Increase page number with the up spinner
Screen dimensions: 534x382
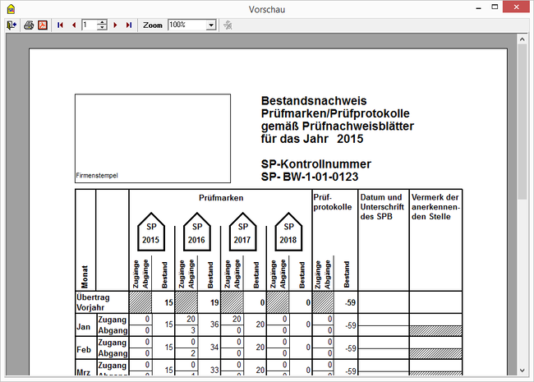(102, 22)
